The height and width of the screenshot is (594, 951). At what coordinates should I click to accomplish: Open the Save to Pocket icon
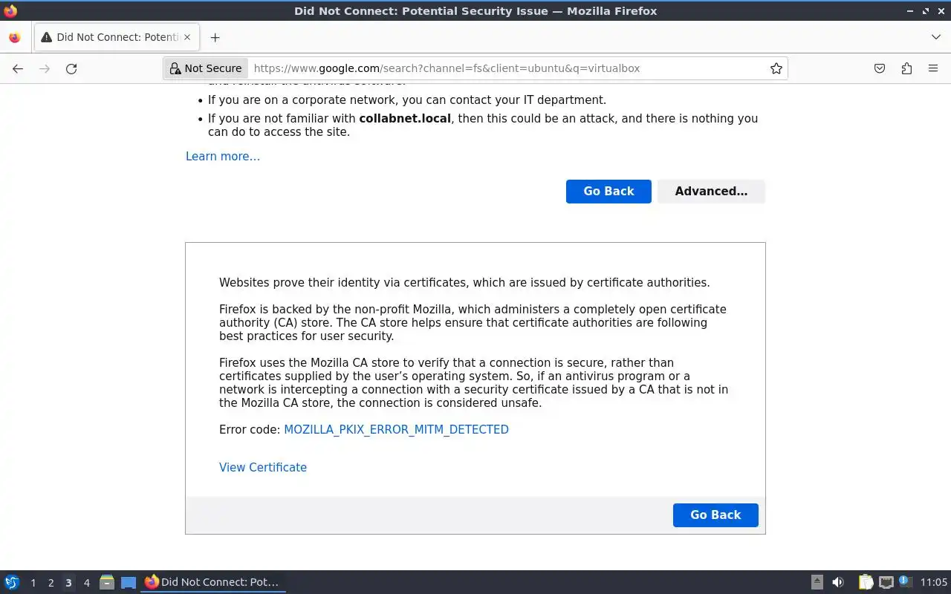pos(880,68)
